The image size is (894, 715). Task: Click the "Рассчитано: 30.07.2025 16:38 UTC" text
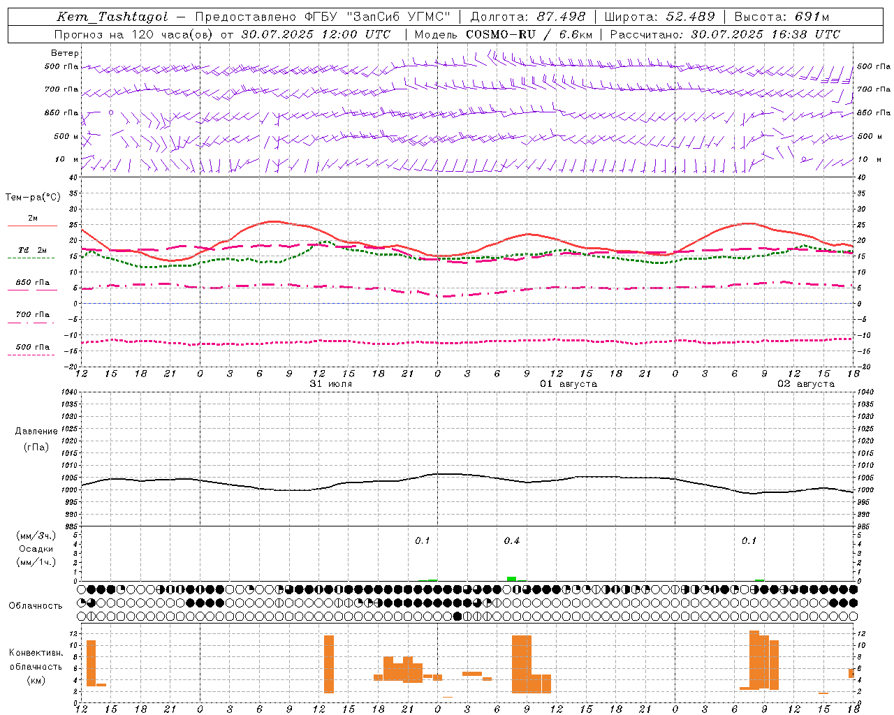click(725, 34)
